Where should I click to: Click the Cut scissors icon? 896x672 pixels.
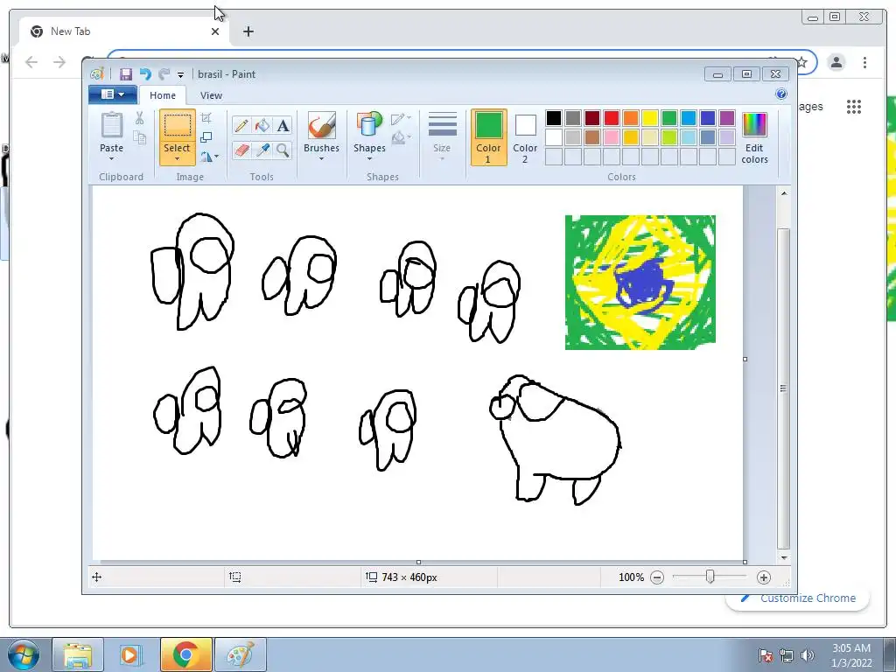tap(139, 118)
